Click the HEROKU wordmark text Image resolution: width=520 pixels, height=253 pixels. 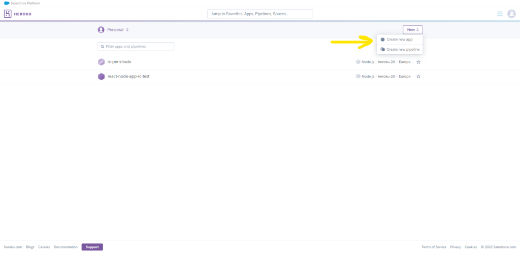(22, 14)
